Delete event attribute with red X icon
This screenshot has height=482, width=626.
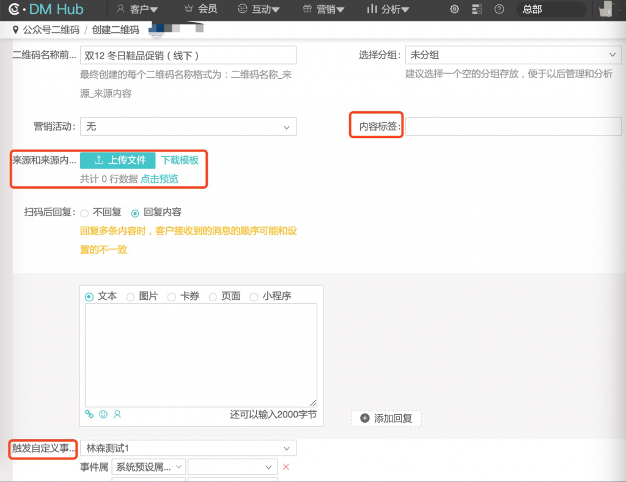click(x=285, y=467)
